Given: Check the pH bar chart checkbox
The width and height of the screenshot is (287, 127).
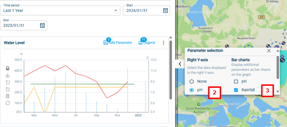Looking at the screenshot, I should point(236,82).
